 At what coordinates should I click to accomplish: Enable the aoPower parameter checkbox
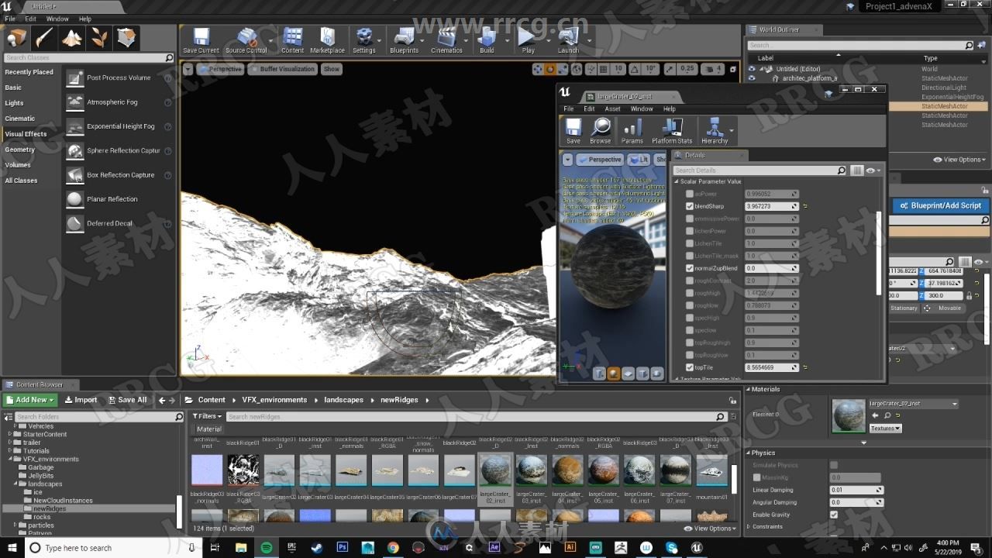pyautogui.click(x=690, y=194)
